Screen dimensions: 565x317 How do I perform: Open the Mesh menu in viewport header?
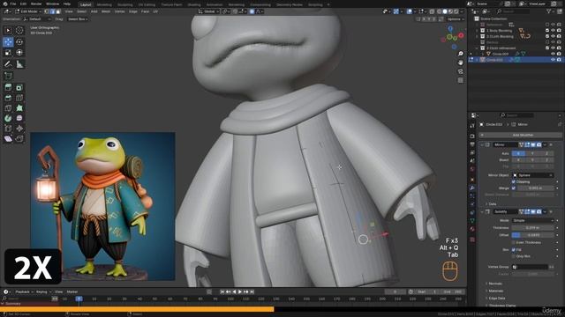[x=106, y=11]
